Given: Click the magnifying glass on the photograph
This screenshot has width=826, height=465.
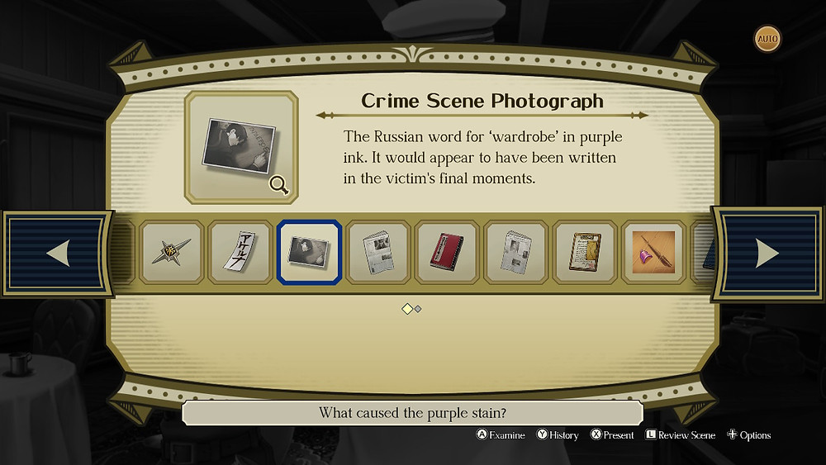Looking at the screenshot, I should point(278,185).
